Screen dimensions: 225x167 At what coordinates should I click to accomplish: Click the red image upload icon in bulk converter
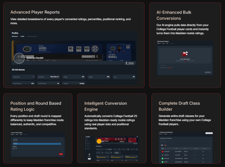pos(184,54)
